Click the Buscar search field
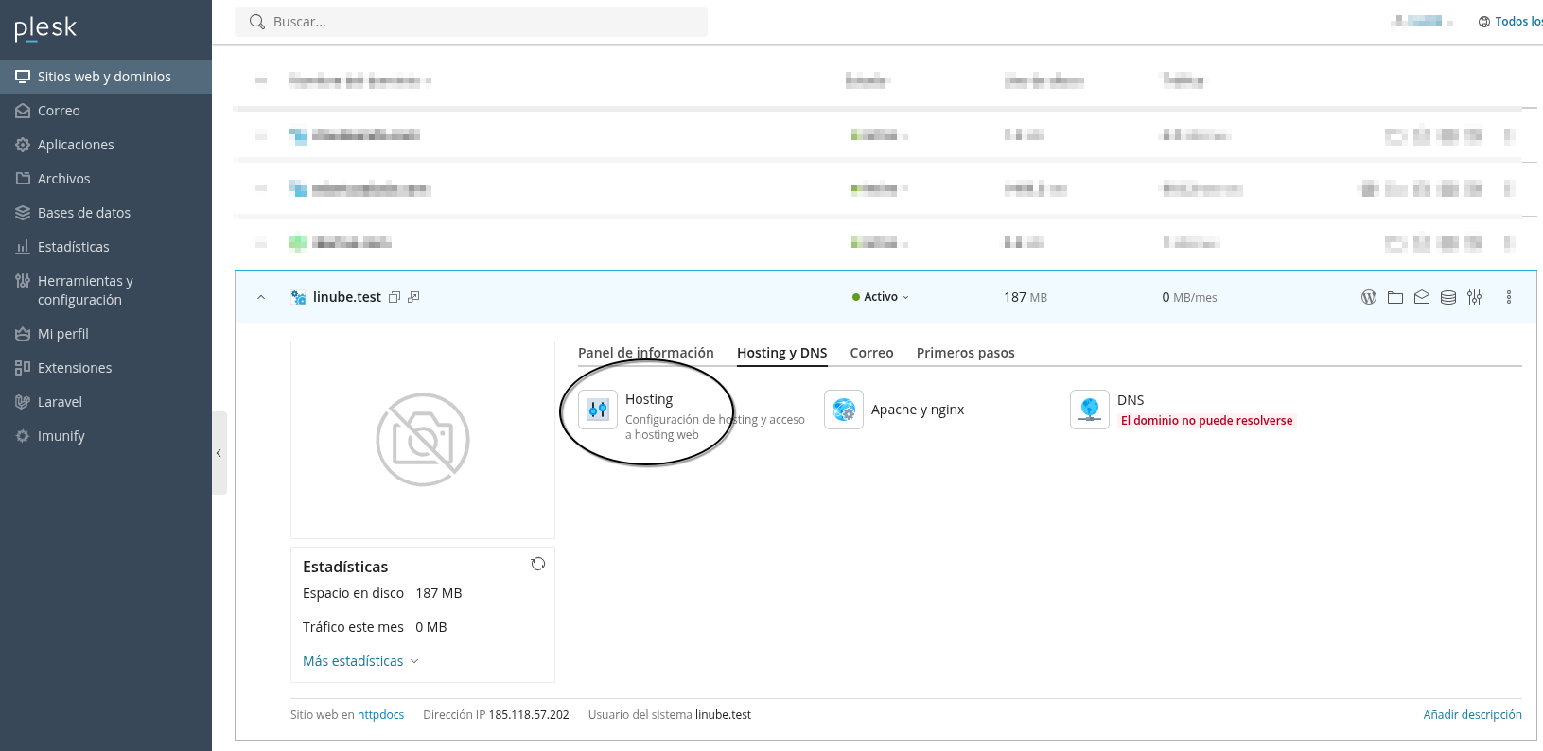This screenshot has height=751, width=1543. point(471,22)
